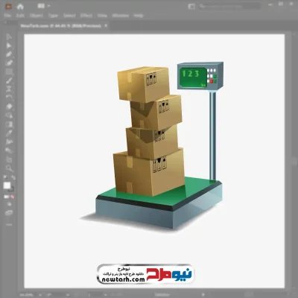Close the NewTarh.com document tab
Viewport: 298px width, 298px height.
point(106,25)
